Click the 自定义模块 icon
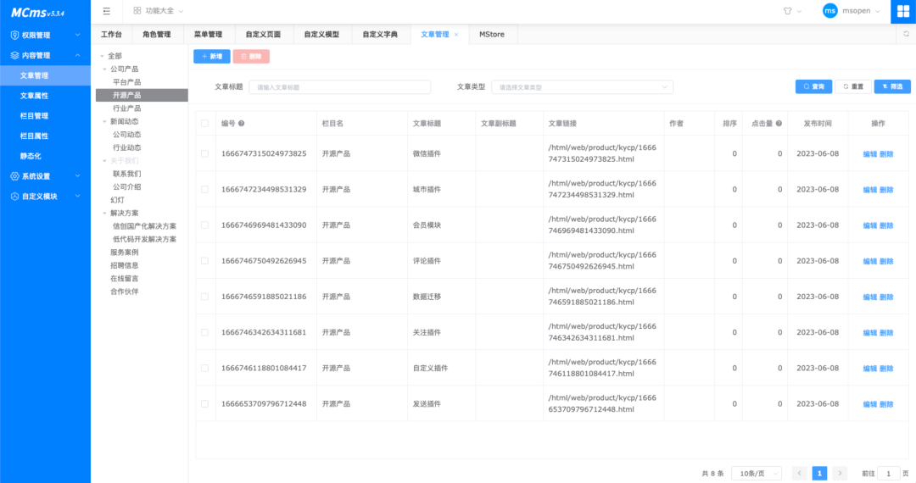The width and height of the screenshot is (916, 483). 14,197
